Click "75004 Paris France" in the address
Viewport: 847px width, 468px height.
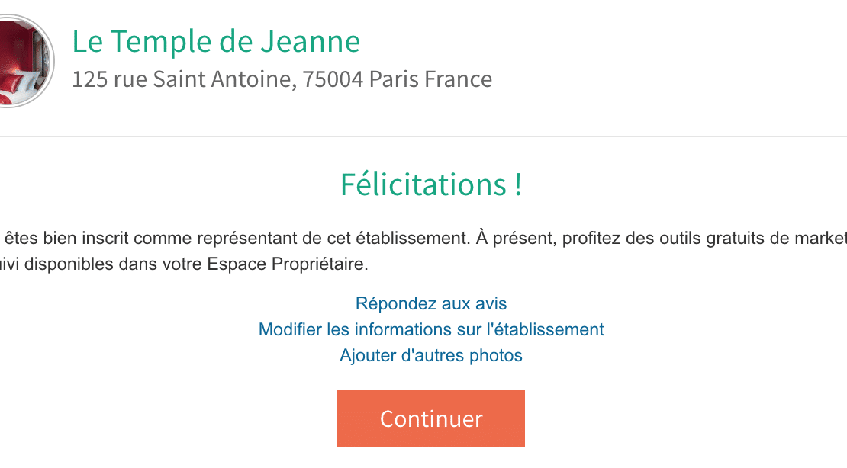click(x=398, y=79)
